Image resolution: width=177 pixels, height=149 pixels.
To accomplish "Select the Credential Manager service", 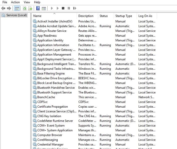I will (x=50, y=145).
